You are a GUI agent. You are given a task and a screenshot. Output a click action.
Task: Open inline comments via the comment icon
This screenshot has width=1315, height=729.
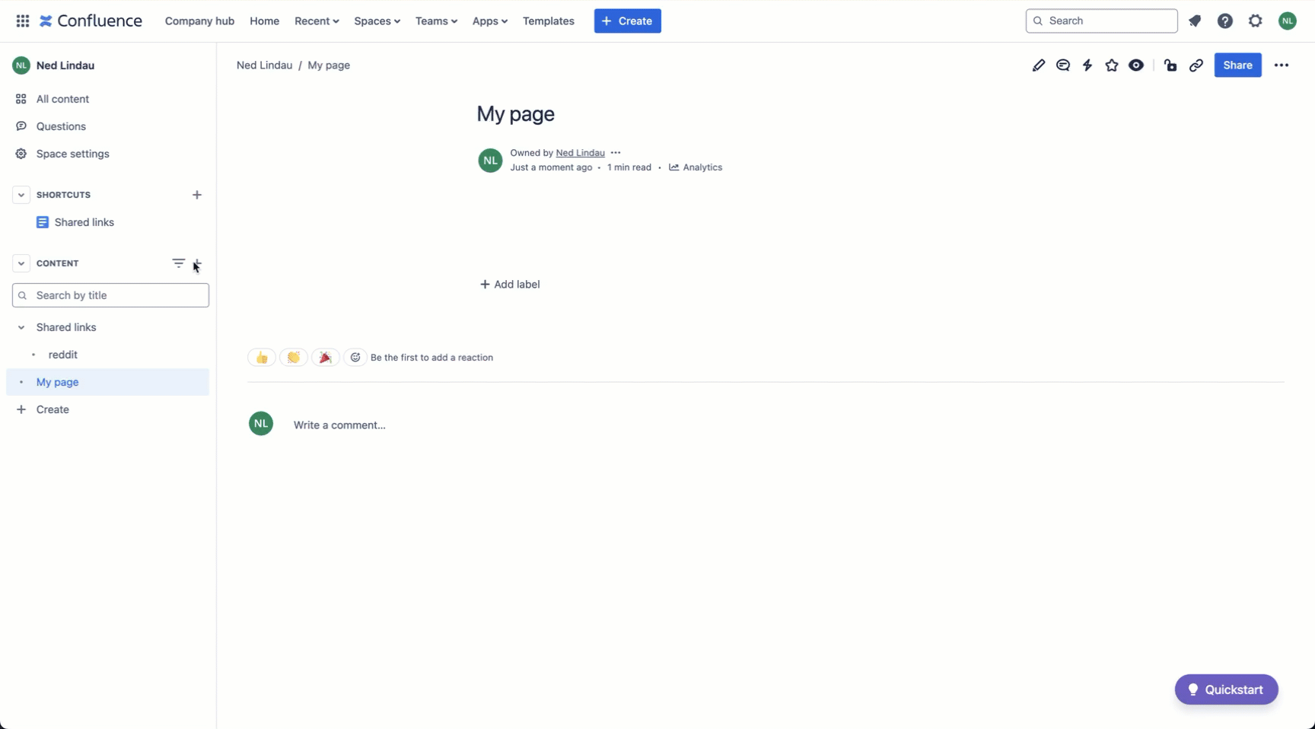(x=1063, y=65)
